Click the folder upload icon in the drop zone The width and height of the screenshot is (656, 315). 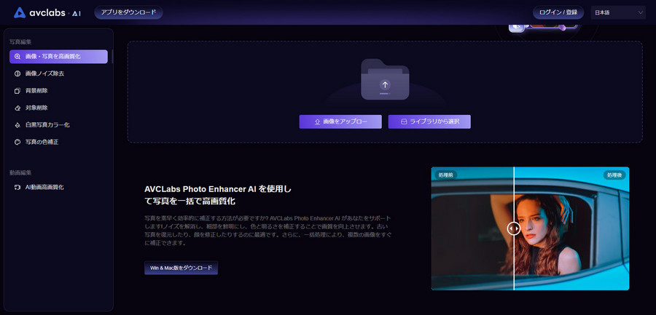coord(385,79)
